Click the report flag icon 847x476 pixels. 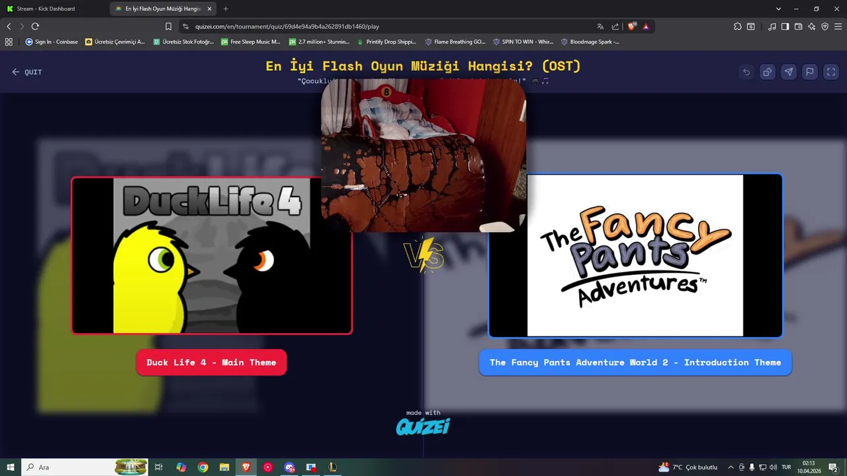(x=810, y=72)
